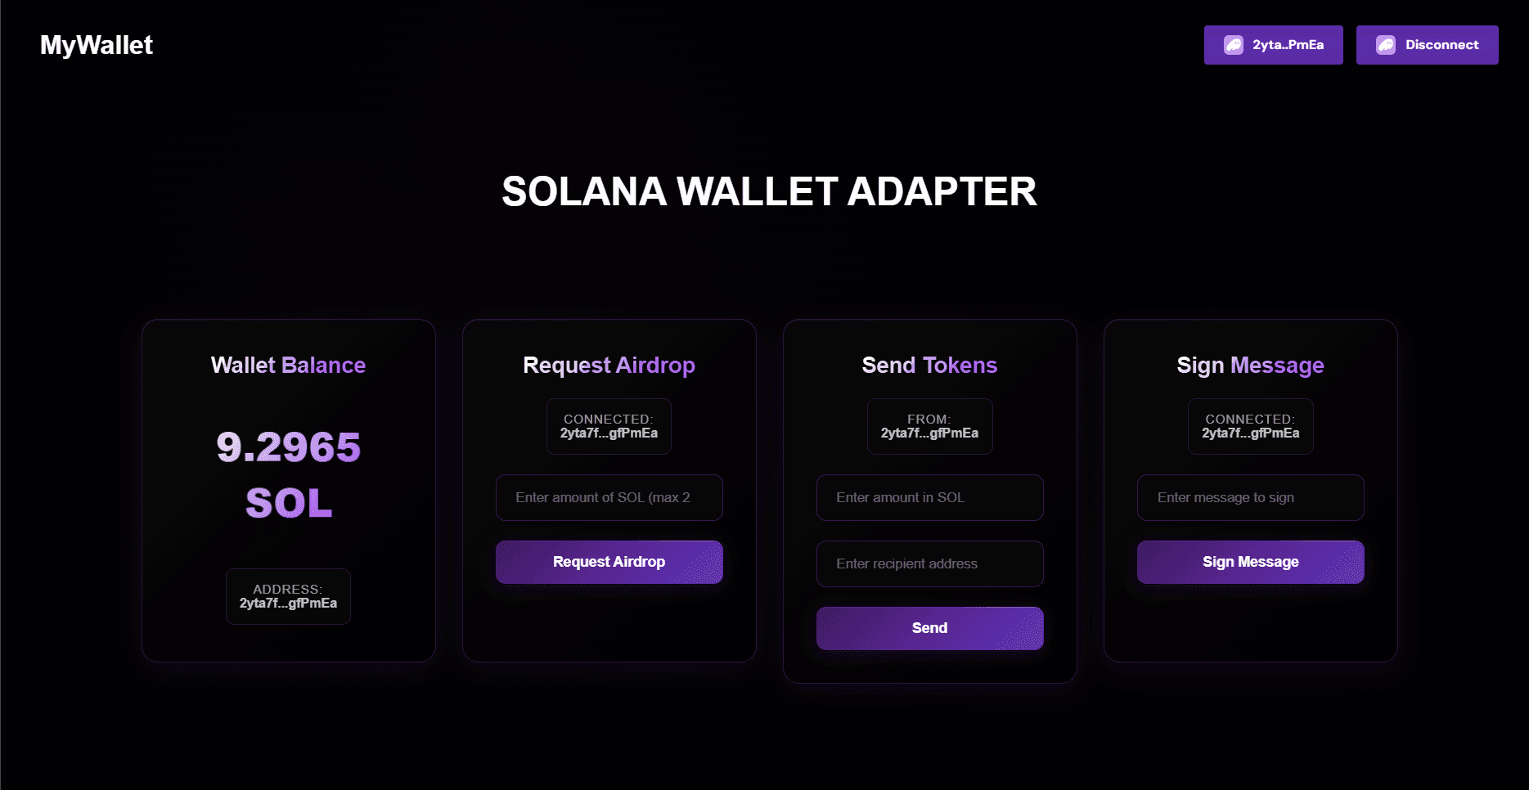The width and height of the screenshot is (1529, 790).
Task: Click the Enter recipient address field
Action: (x=929, y=563)
